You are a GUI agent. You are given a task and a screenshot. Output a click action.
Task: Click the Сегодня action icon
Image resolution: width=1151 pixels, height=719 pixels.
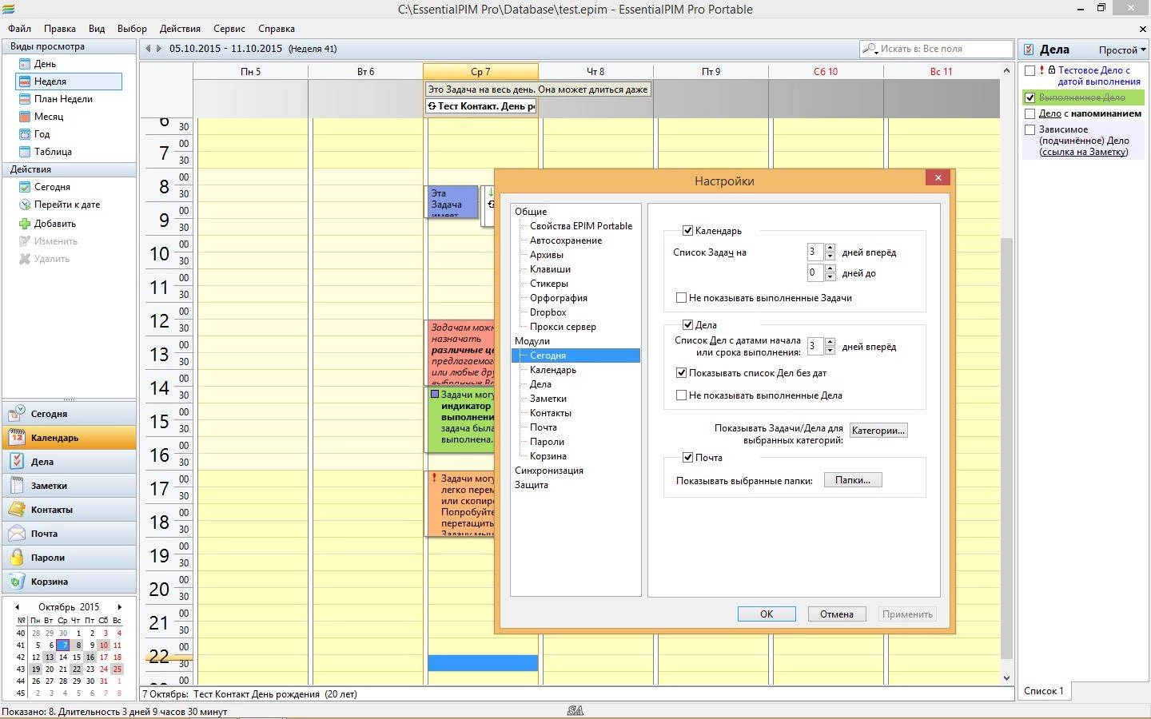pyautogui.click(x=24, y=187)
